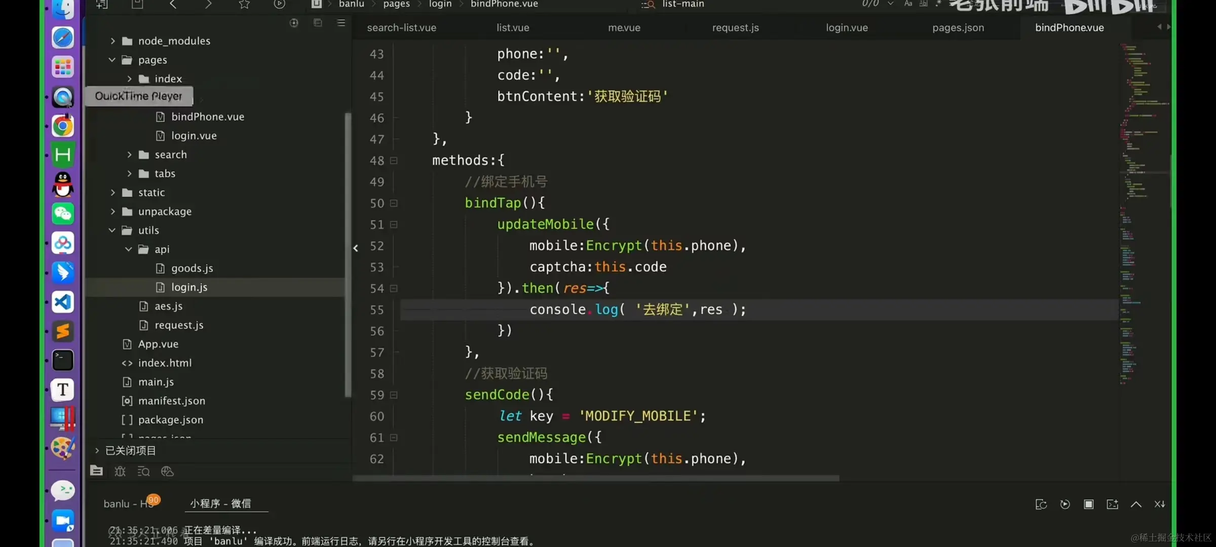Click the star bookmark icon in toolbar

(244, 5)
